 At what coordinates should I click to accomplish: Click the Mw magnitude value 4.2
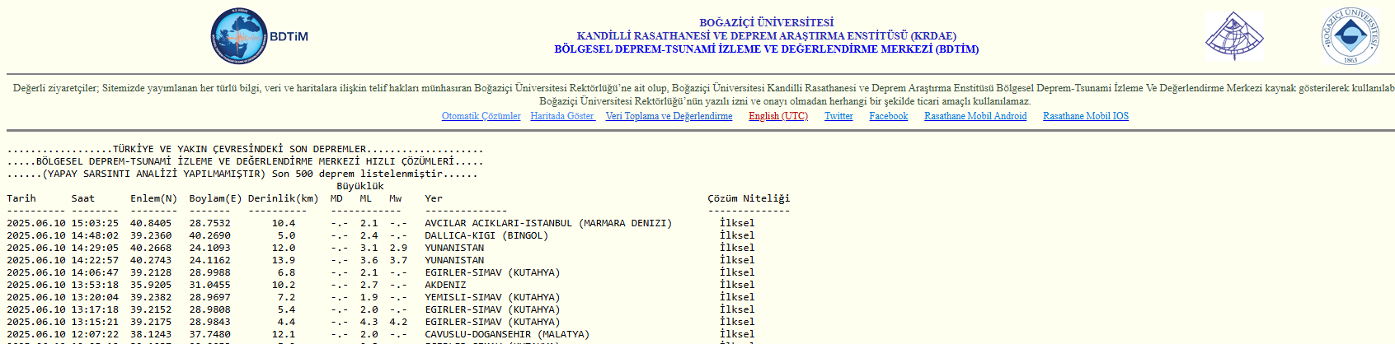(x=398, y=322)
